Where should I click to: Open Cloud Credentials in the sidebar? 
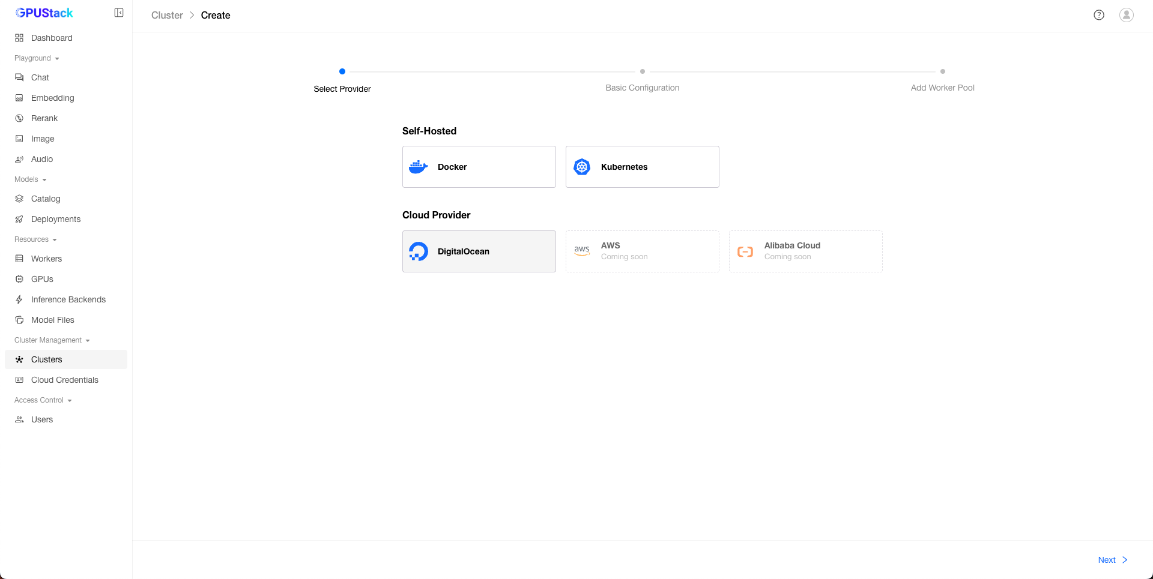pos(64,380)
